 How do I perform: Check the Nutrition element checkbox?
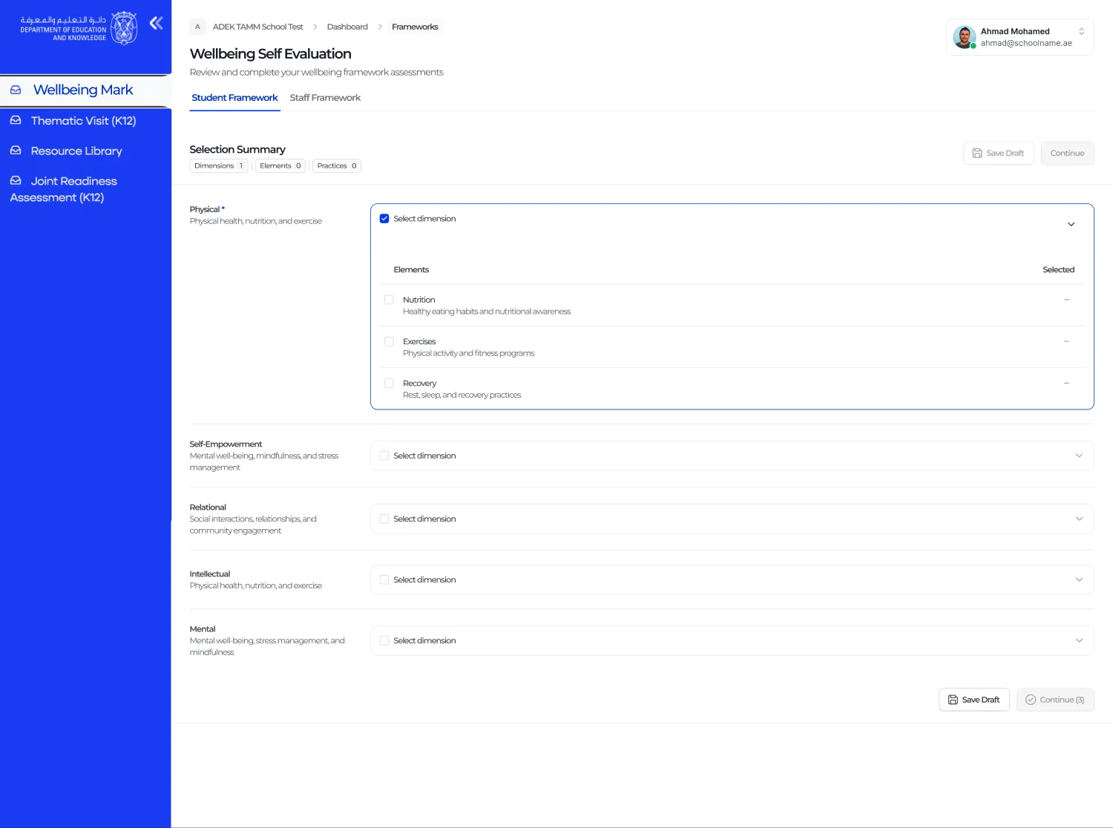tap(389, 300)
